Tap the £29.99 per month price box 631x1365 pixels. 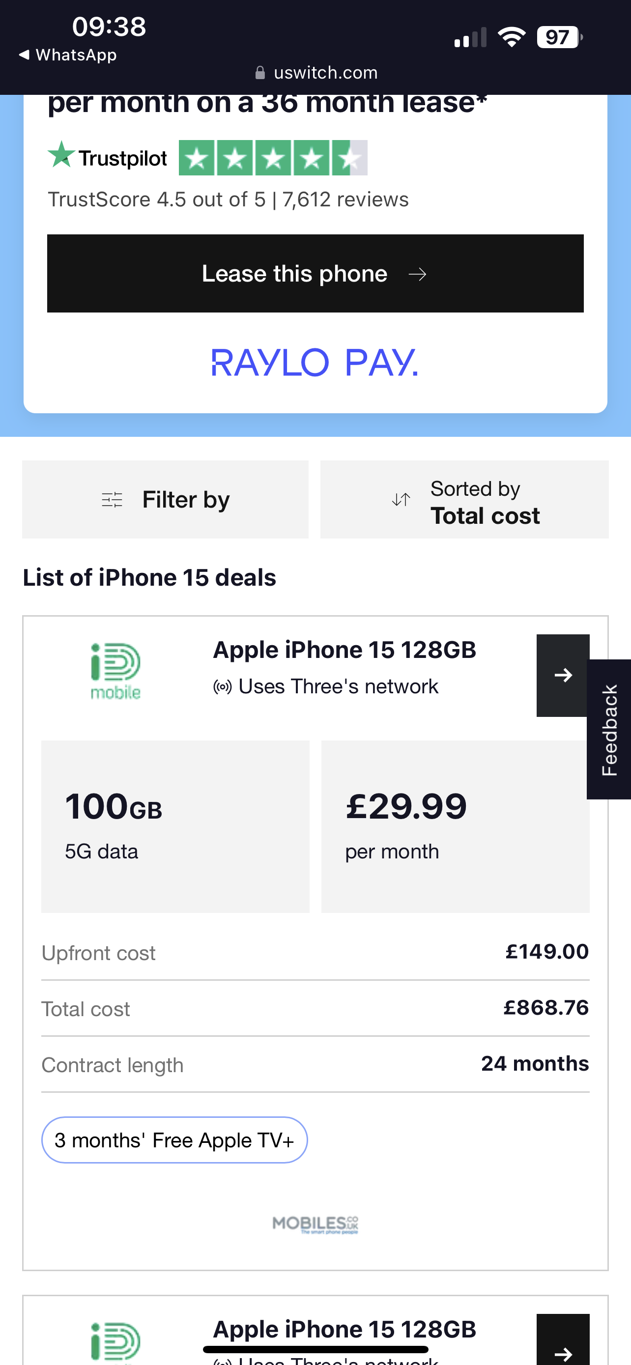(x=455, y=826)
